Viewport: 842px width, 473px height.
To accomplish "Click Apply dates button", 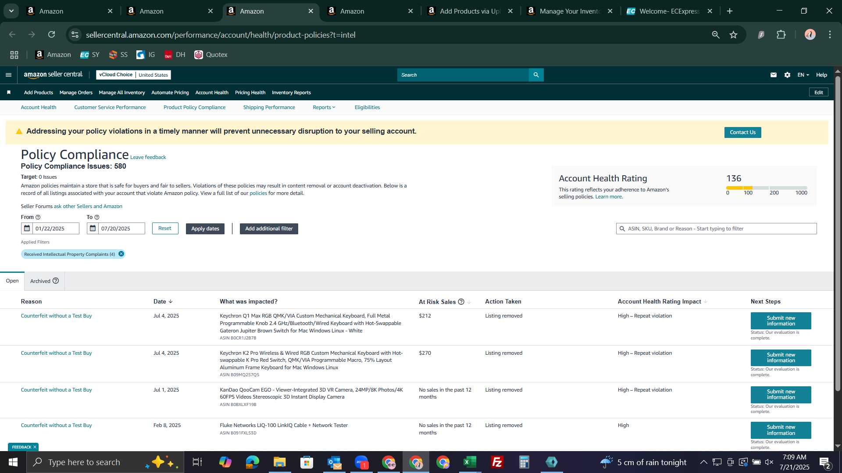I will click(205, 229).
